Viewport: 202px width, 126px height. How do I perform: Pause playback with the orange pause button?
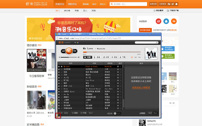point(69,51)
